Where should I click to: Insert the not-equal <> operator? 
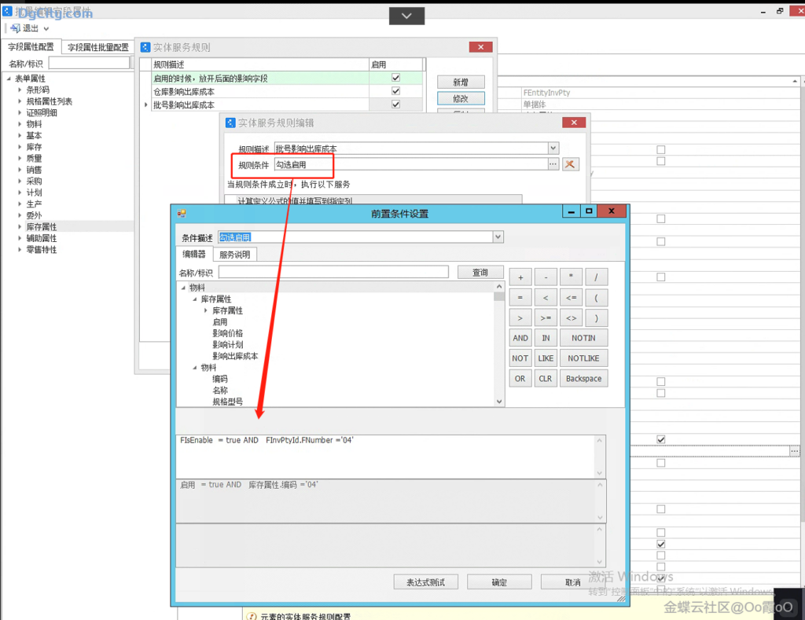(571, 318)
